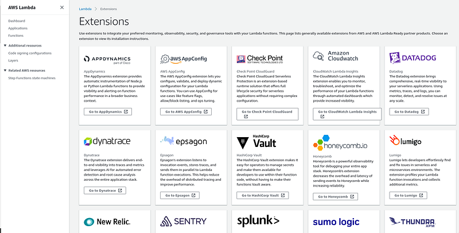Go to Check Point CloudGuard page
Viewport: 459px width, 233px height.
pos(267,114)
